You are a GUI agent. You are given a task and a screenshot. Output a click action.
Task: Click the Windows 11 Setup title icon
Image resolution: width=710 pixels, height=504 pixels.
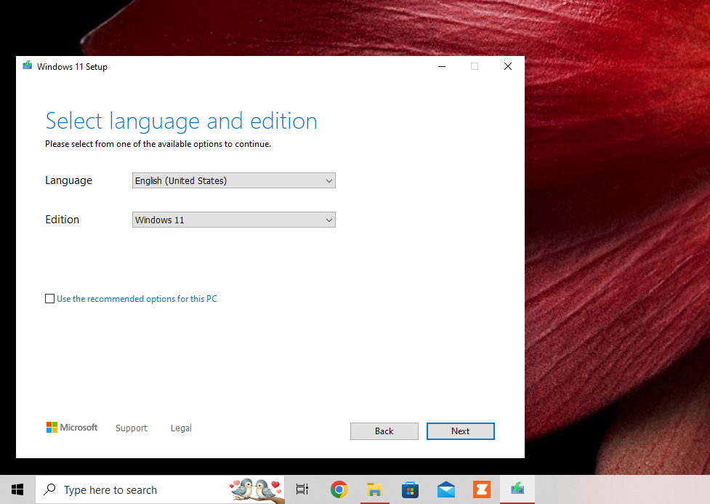28,65
